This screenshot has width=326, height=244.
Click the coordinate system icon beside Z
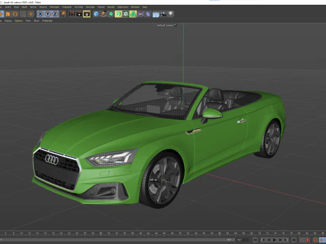pyautogui.click(x=63, y=14)
